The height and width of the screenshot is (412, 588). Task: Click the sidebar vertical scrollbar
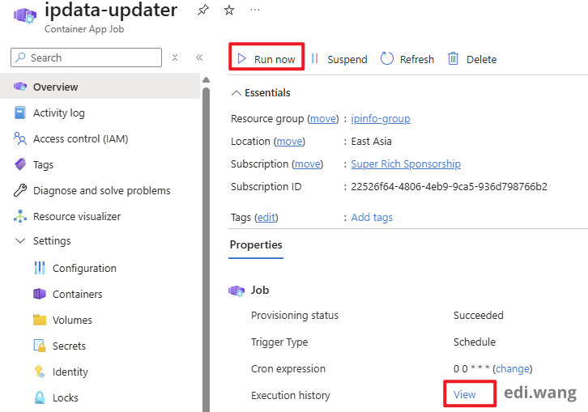[206, 243]
